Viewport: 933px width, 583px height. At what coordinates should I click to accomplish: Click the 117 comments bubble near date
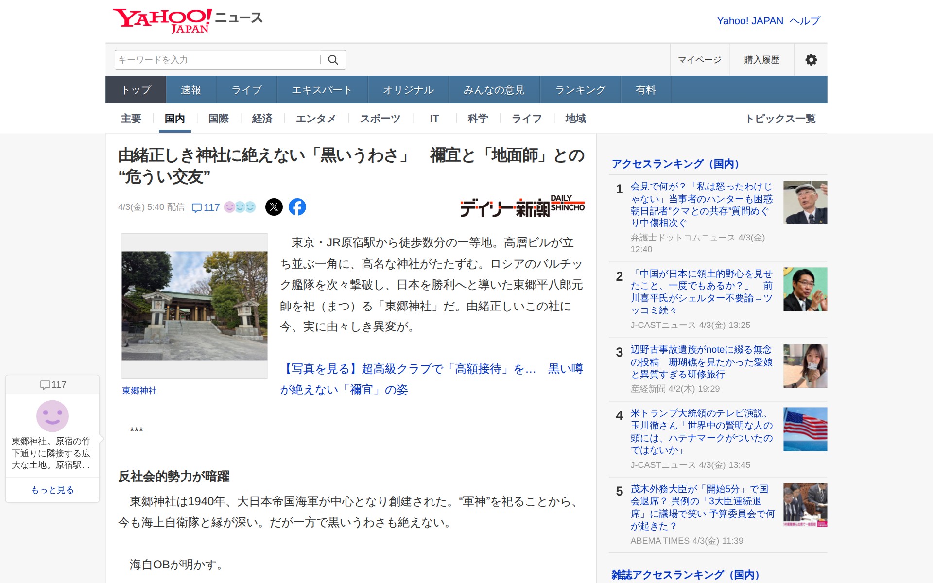tap(206, 207)
